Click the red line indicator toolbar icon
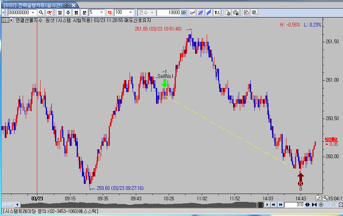The width and height of the screenshot is (343, 216). [x=193, y=13]
